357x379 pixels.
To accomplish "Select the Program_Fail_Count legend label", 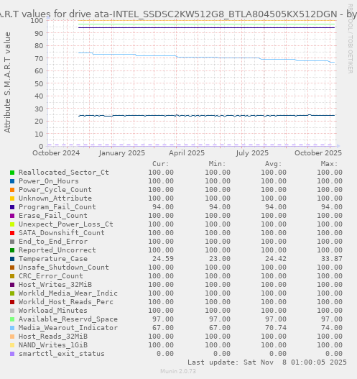I will [57, 207].
